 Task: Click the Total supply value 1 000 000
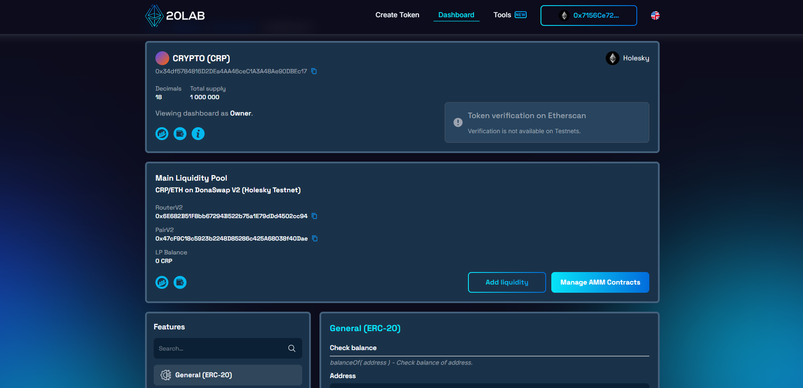pyautogui.click(x=205, y=97)
